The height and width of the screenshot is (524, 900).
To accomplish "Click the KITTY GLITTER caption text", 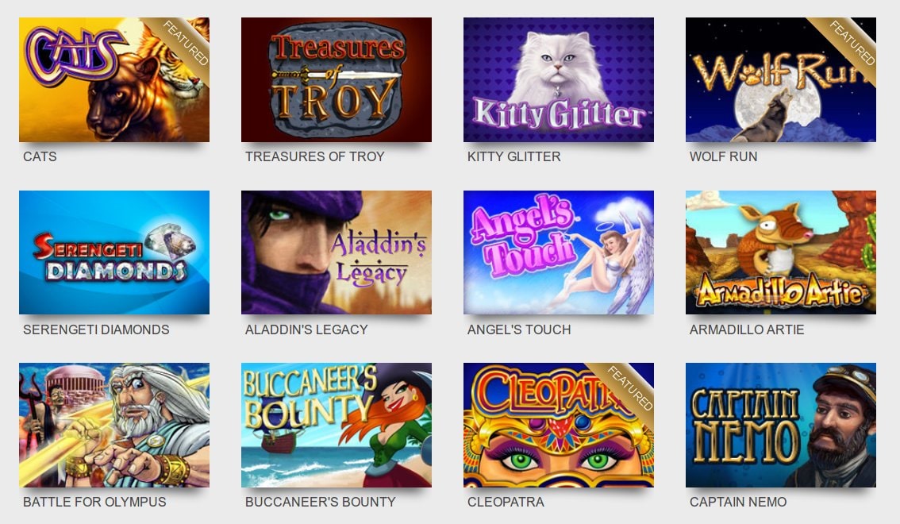I will 513,156.
